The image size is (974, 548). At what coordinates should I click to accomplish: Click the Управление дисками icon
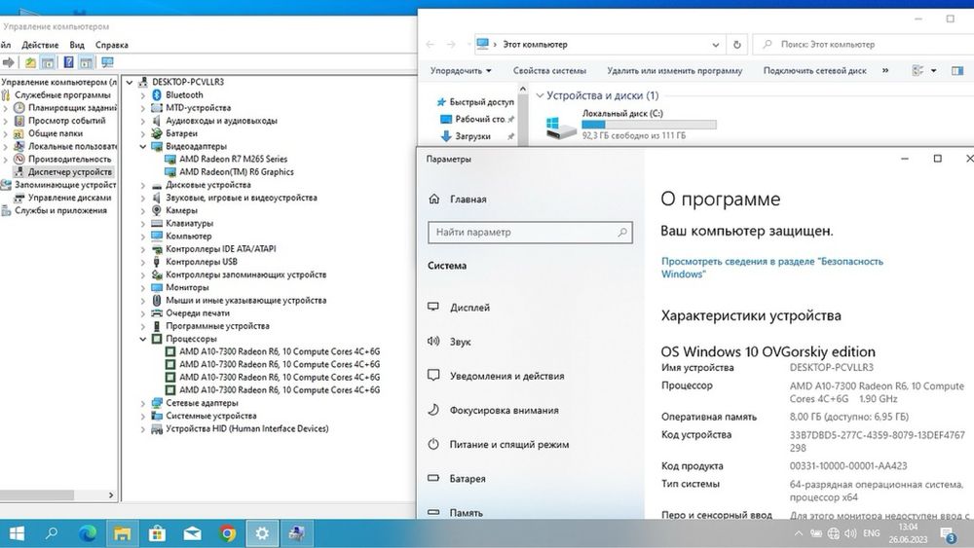tap(19, 198)
